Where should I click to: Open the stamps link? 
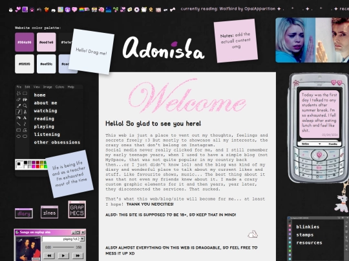click(305, 235)
